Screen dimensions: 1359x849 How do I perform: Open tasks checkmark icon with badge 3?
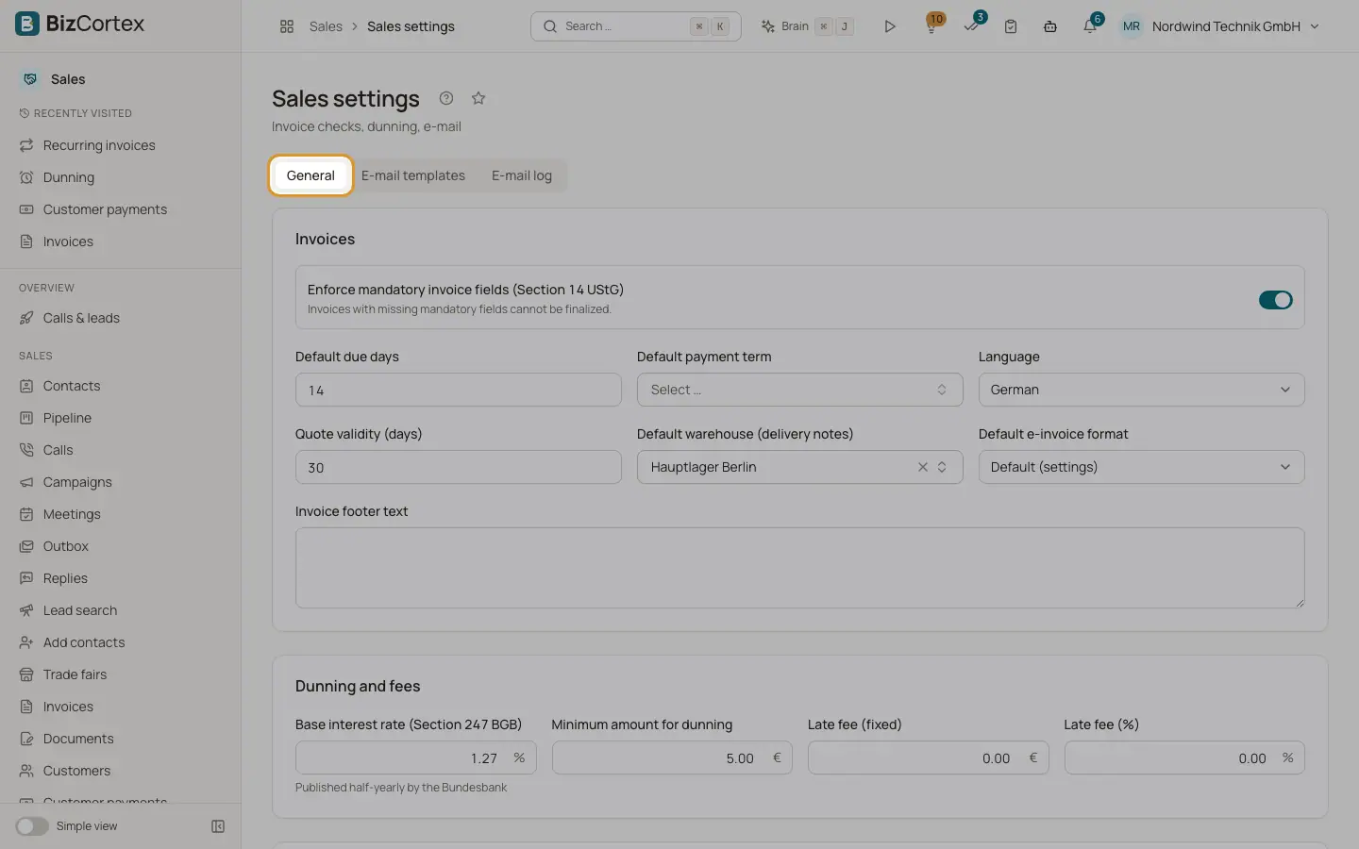point(973,25)
